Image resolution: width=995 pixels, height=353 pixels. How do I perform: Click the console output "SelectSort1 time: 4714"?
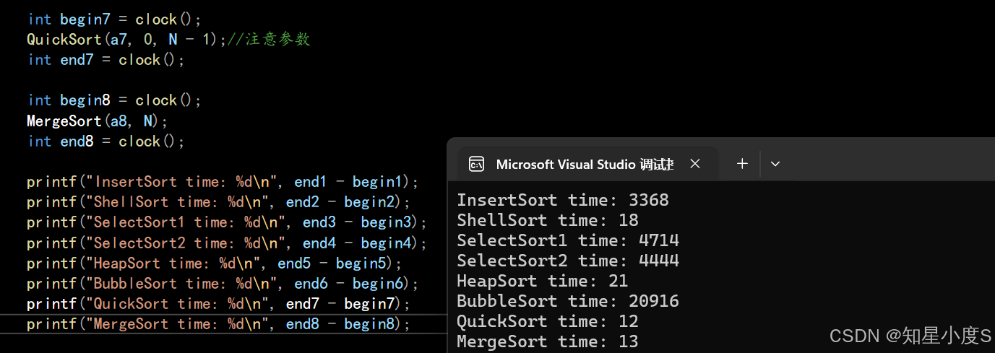point(567,240)
